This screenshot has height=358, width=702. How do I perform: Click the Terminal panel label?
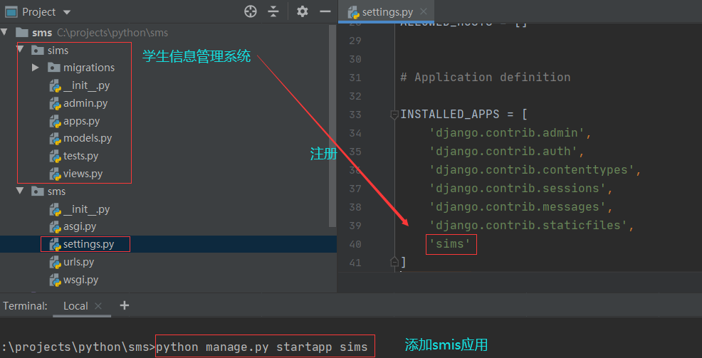coord(25,305)
